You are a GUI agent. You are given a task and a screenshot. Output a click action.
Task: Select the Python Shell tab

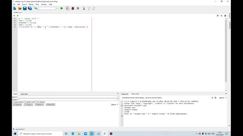(135, 94)
